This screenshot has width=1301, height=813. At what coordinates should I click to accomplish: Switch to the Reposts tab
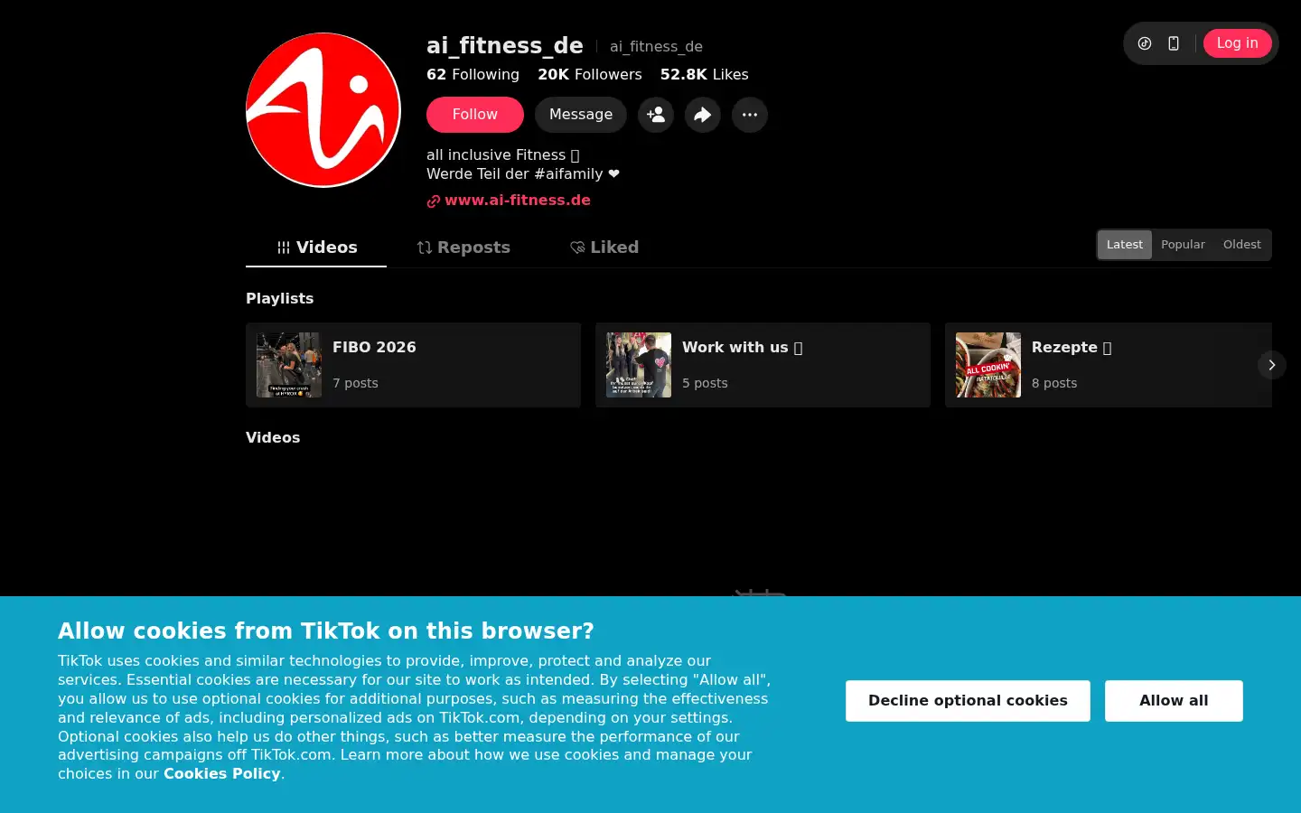[x=463, y=248]
